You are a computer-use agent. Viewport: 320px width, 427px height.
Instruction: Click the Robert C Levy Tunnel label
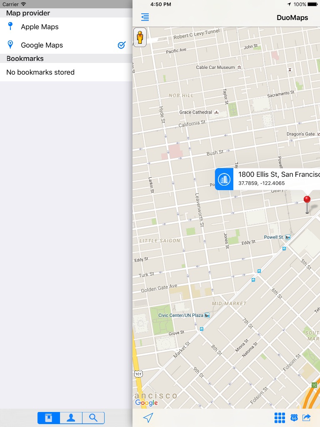coord(197,34)
